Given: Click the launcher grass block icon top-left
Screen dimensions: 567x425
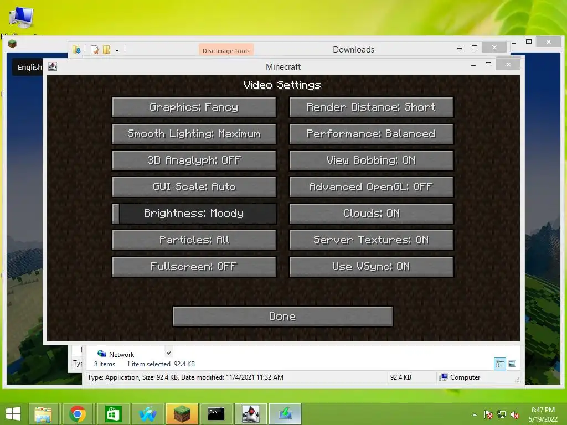Looking at the screenshot, I should coord(12,44).
